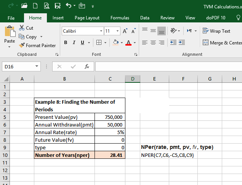Open borders dropdown arrow
The image size is (242, 185).
[x=106, y=43]
